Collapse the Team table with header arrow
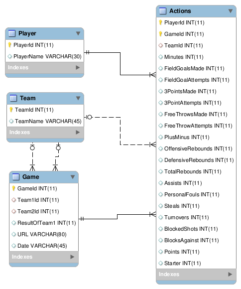Screen dimensions: 241x289 coord(78,98)
